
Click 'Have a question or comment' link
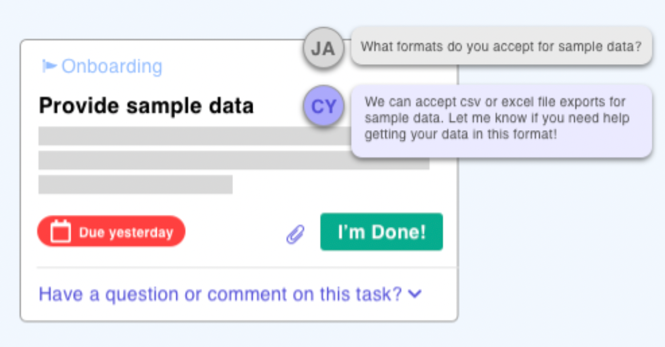[x=220, y=294]
